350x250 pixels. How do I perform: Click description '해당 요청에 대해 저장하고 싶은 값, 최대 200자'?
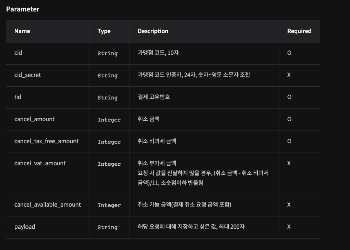click(191, 227)
